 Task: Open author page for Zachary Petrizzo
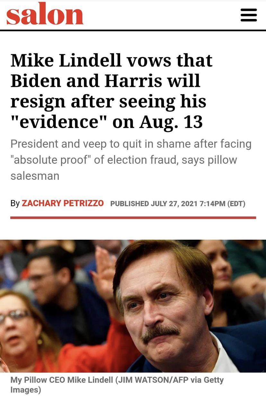[63, 203]
